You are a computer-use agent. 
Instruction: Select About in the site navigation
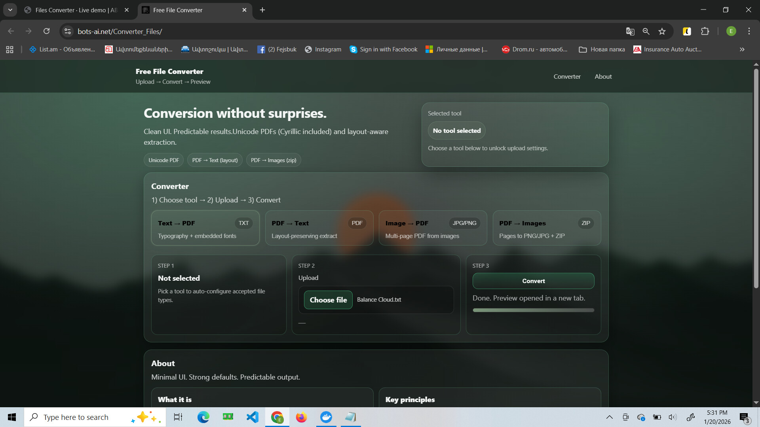point(603,76)
